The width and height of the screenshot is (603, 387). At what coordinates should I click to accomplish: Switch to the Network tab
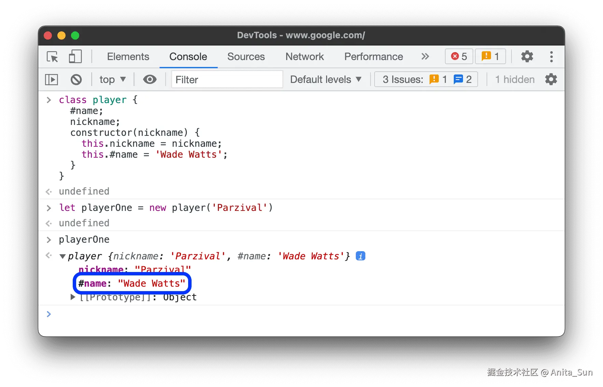click(305, 57)
